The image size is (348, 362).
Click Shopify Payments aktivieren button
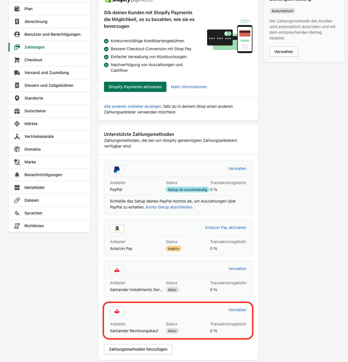(x=135, y=87)
